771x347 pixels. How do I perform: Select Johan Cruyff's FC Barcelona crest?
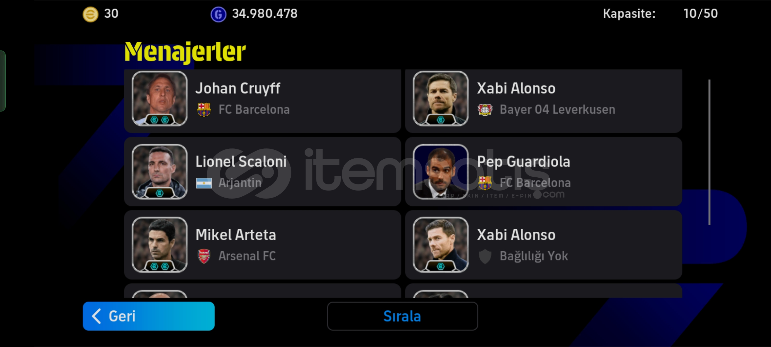pyautogui.click(x=204, y=110)
